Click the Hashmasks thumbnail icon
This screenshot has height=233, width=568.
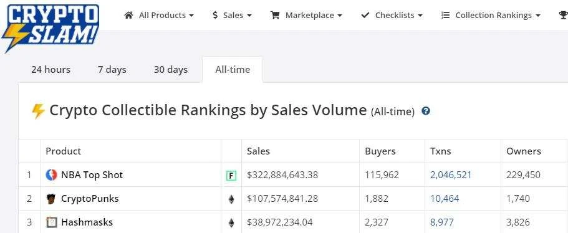click(x=52, y=222)
